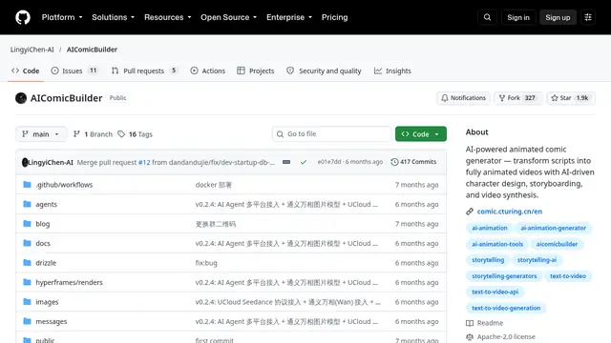Click the folder icon beside images
The image size is (611, 343).
pyautogui.click(x=27, y=301)
